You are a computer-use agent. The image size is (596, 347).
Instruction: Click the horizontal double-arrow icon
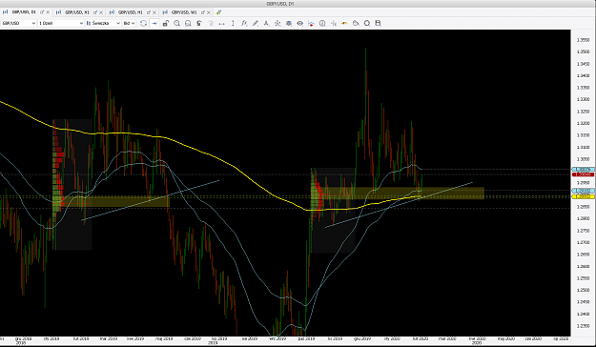coord(221,23)
